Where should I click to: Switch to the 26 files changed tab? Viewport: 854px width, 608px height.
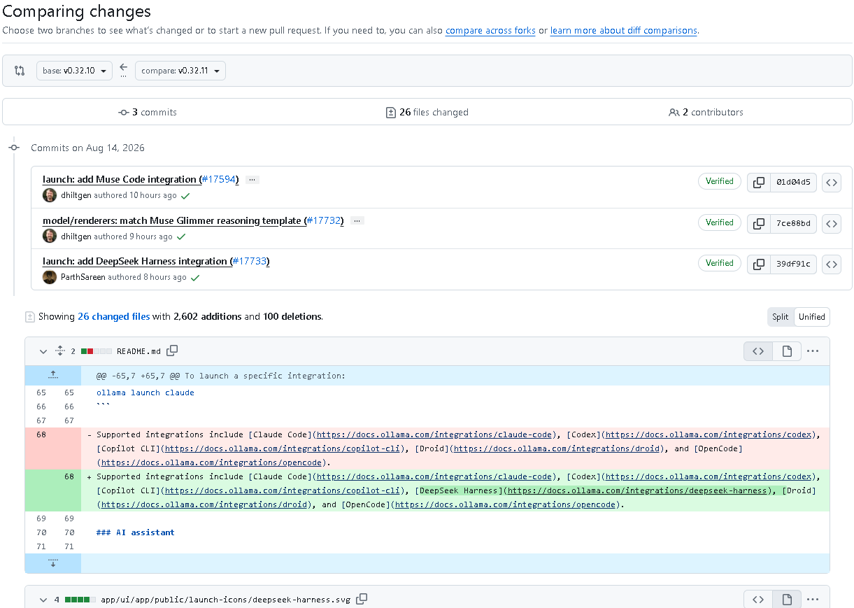[427, 112]
